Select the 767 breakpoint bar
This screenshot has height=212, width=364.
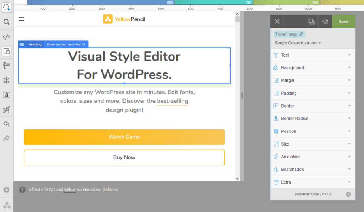point(214,2)
